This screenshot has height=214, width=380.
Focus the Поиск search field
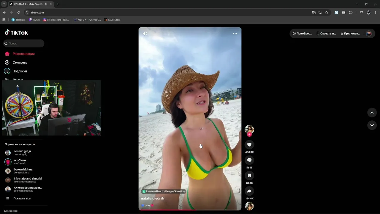click(x=24, y=43)
